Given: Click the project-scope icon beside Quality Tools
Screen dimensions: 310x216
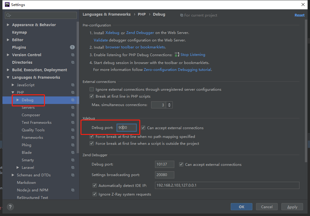Looking at the screenshot, I should (73, 130).
